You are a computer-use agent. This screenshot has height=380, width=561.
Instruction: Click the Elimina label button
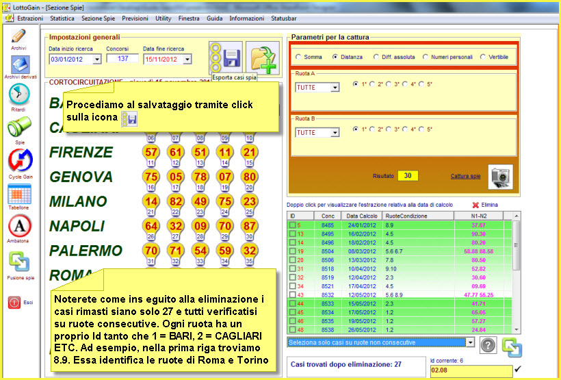489,205
